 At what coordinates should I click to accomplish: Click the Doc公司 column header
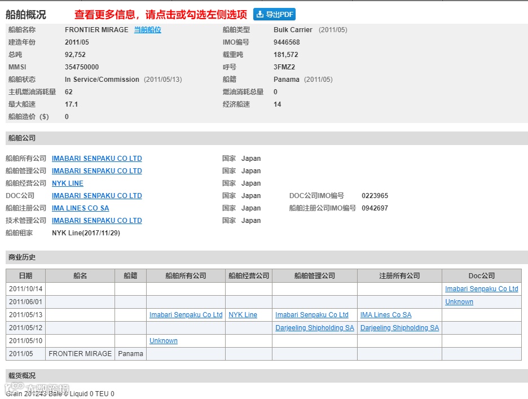pos(482,275)
